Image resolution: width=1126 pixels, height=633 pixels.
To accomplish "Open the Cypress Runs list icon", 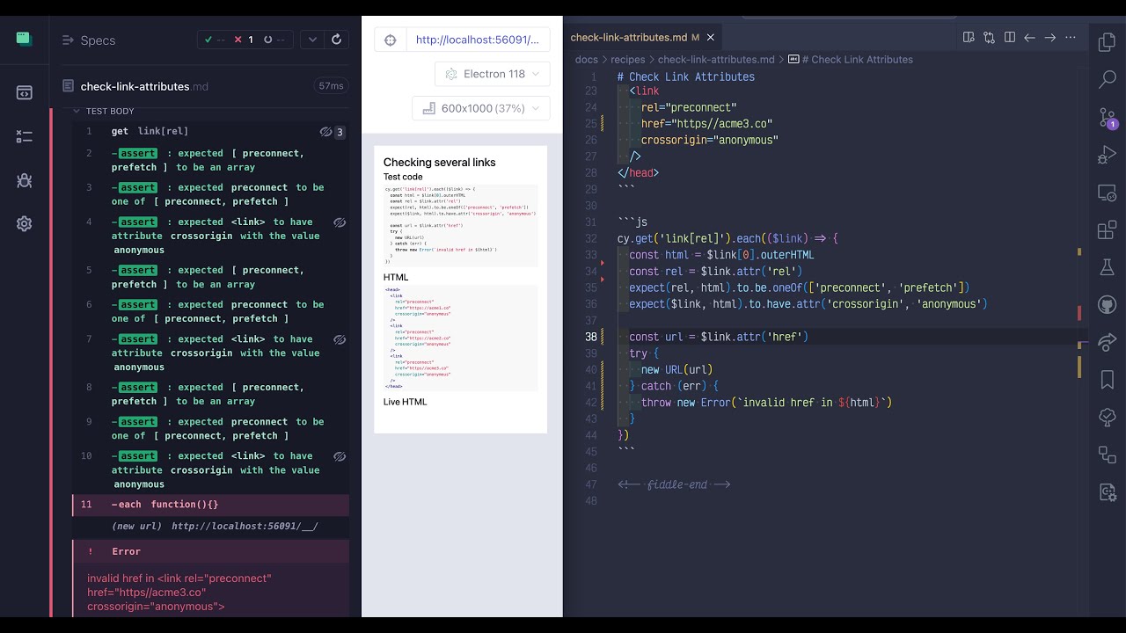I will [x=24, y=136].
